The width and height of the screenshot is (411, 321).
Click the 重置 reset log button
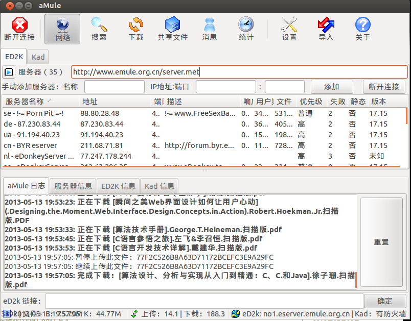coord(381,242)
